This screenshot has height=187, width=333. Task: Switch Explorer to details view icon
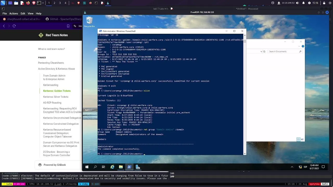(x=298, y=139)
